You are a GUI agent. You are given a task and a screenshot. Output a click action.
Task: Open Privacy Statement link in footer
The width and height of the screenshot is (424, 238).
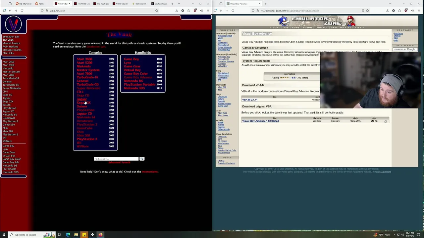pyautogui.click(x=382, y=172)
